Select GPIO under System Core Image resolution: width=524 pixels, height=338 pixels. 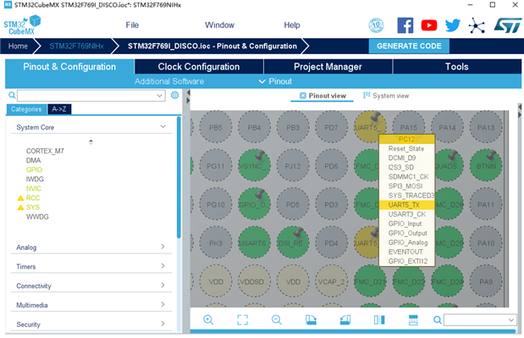tap(34, 169)
